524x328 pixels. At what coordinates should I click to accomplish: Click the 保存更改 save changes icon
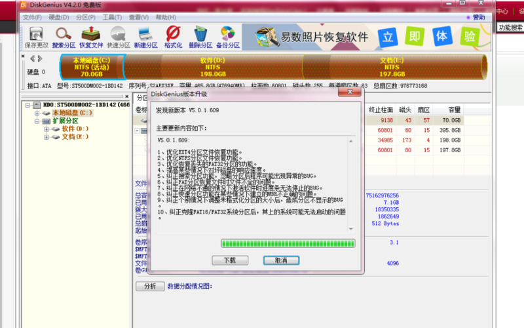tap(36, 37)
